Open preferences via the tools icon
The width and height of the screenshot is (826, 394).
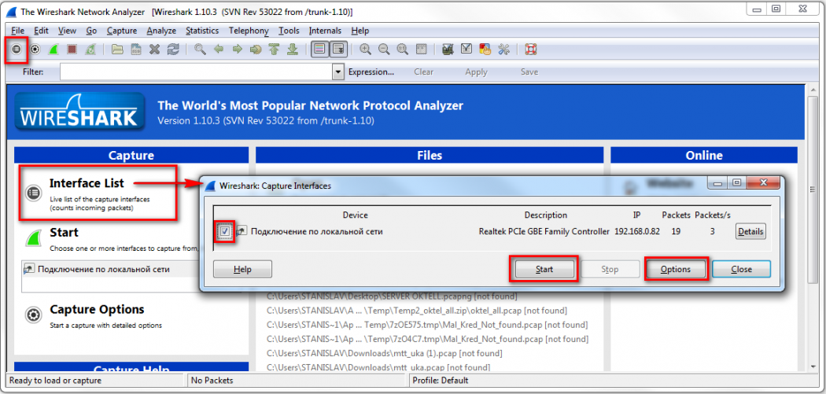pos(503,50)
